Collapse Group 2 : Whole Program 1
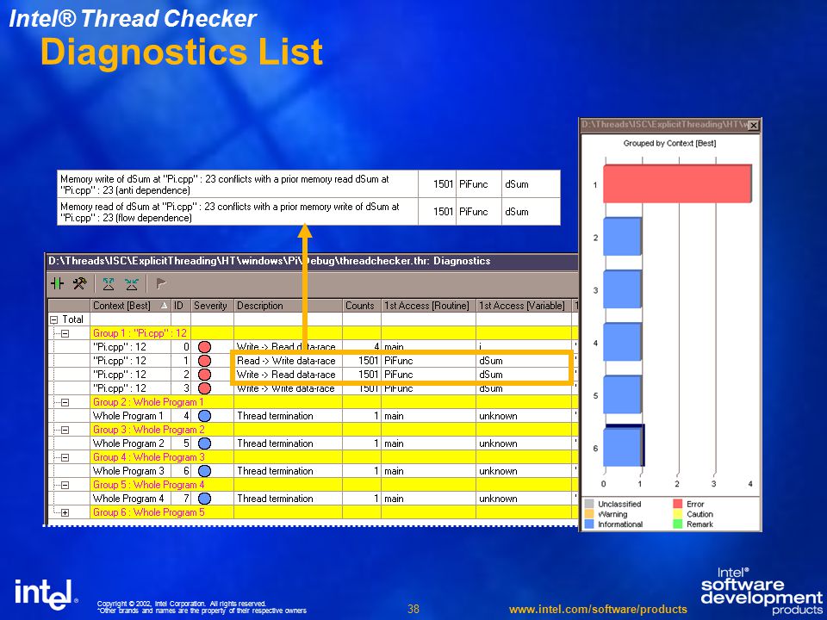827x620 pixels. coord(65,402)
